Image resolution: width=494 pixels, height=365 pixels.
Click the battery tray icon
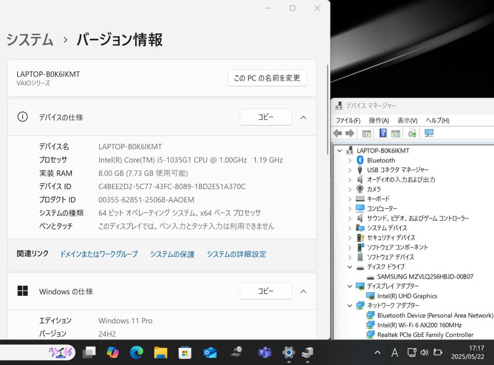pos(438,352)
